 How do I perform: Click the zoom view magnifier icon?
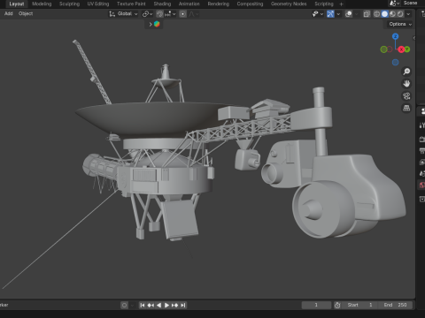point(406,72)
